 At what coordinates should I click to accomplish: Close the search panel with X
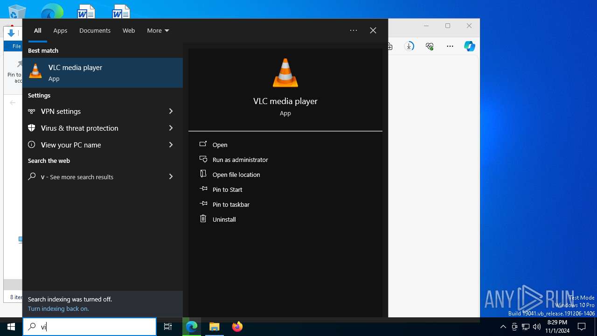(x=373, y=30)
